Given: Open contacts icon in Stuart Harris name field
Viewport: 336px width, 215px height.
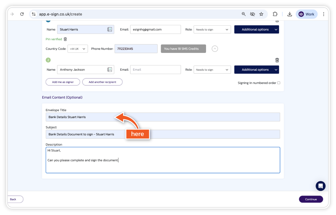Looking at the screenshot, I should click(x=110, y=30).
